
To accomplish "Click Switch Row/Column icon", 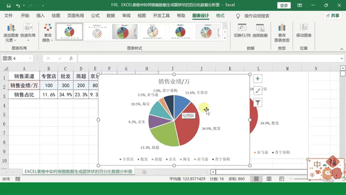I will click(x=242, y=28).
